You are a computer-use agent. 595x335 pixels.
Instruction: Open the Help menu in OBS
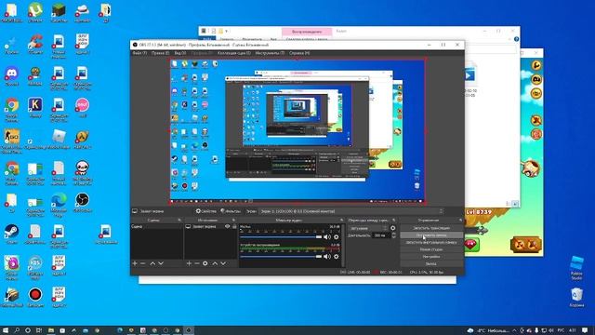(x=299, y=53)
